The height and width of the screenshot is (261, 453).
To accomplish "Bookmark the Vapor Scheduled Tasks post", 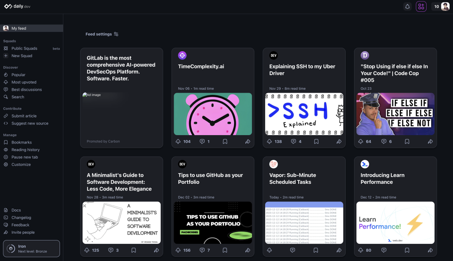I will (x=316, y=250).
